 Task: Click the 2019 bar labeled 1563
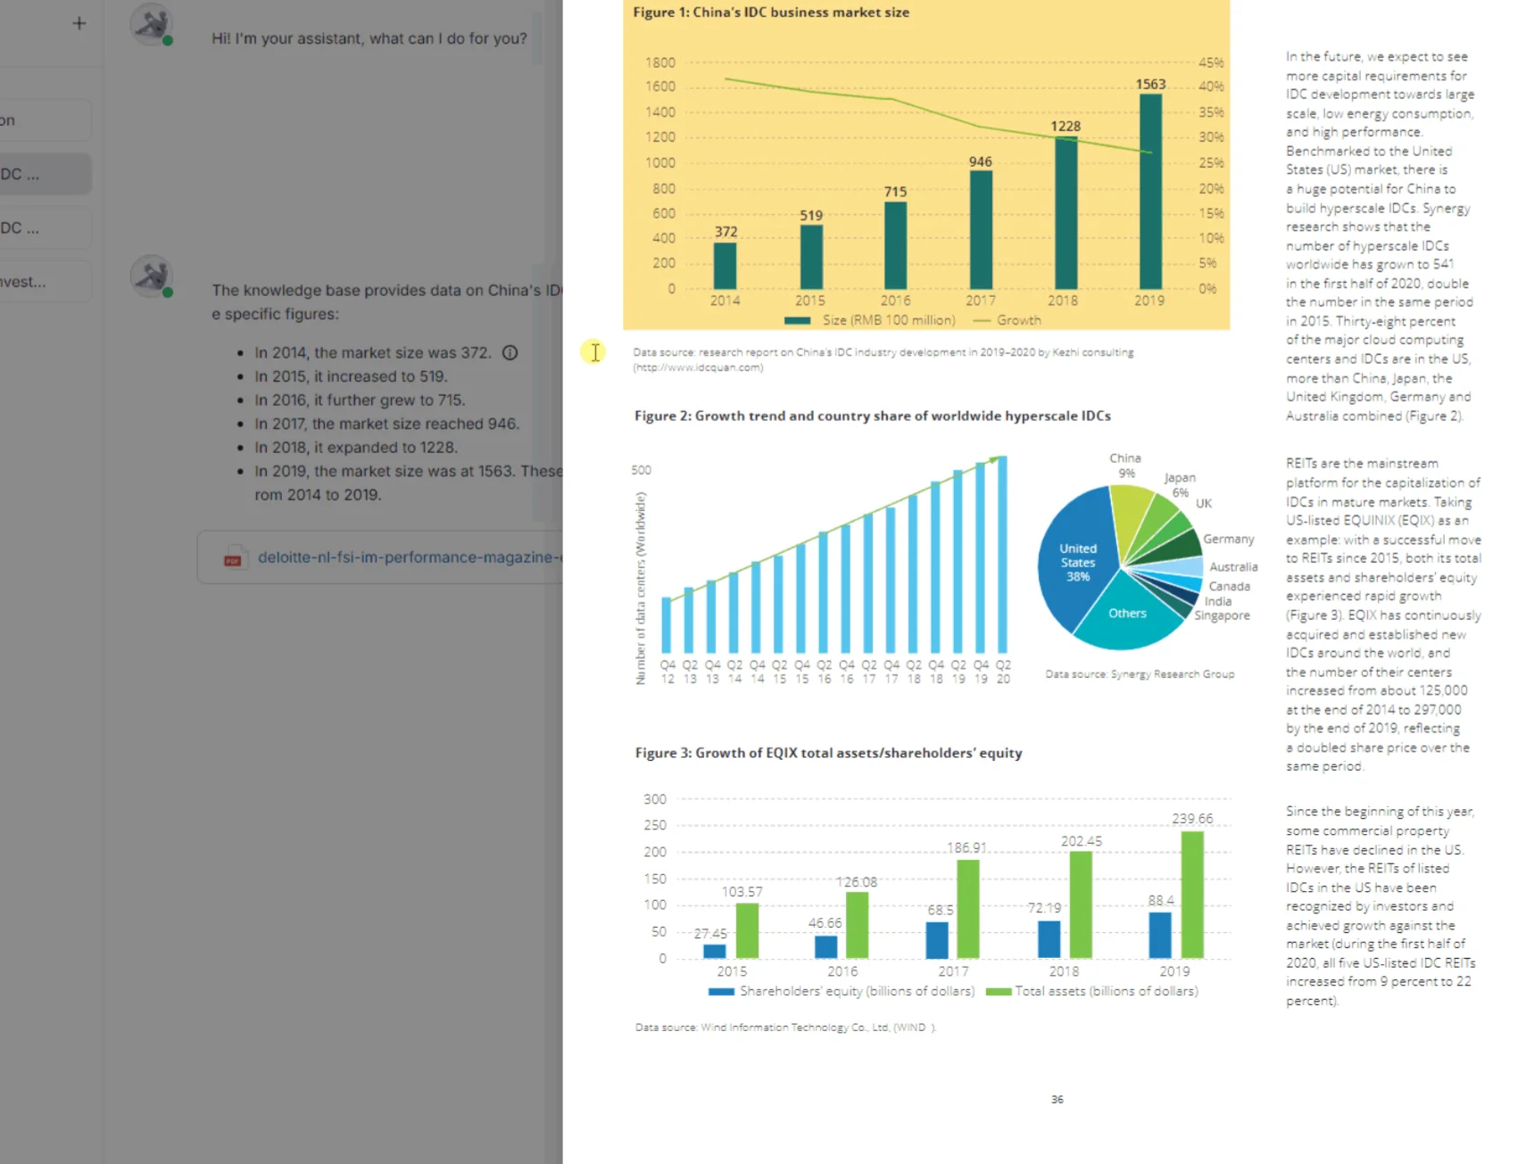pyautogui.click(x=1150, y=190)
